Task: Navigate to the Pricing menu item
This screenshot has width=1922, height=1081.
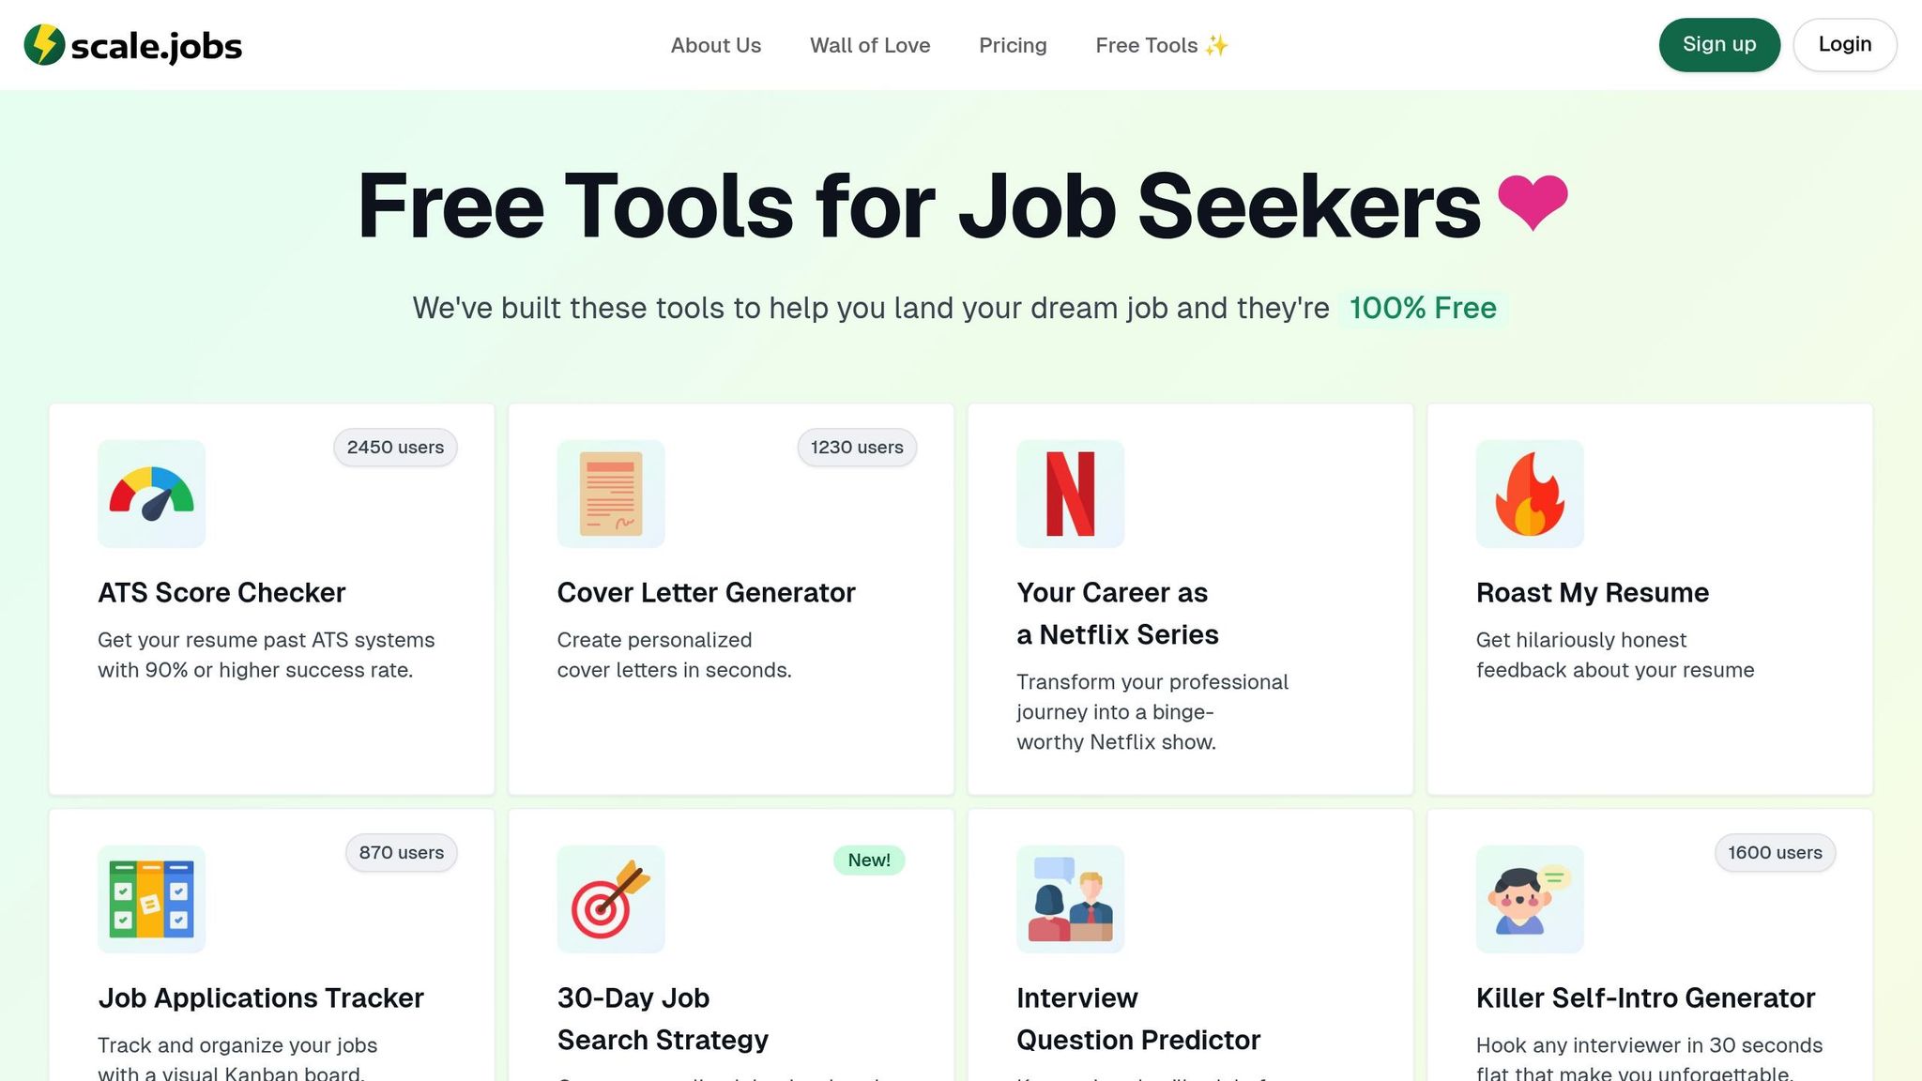Action: [1013, 45]
